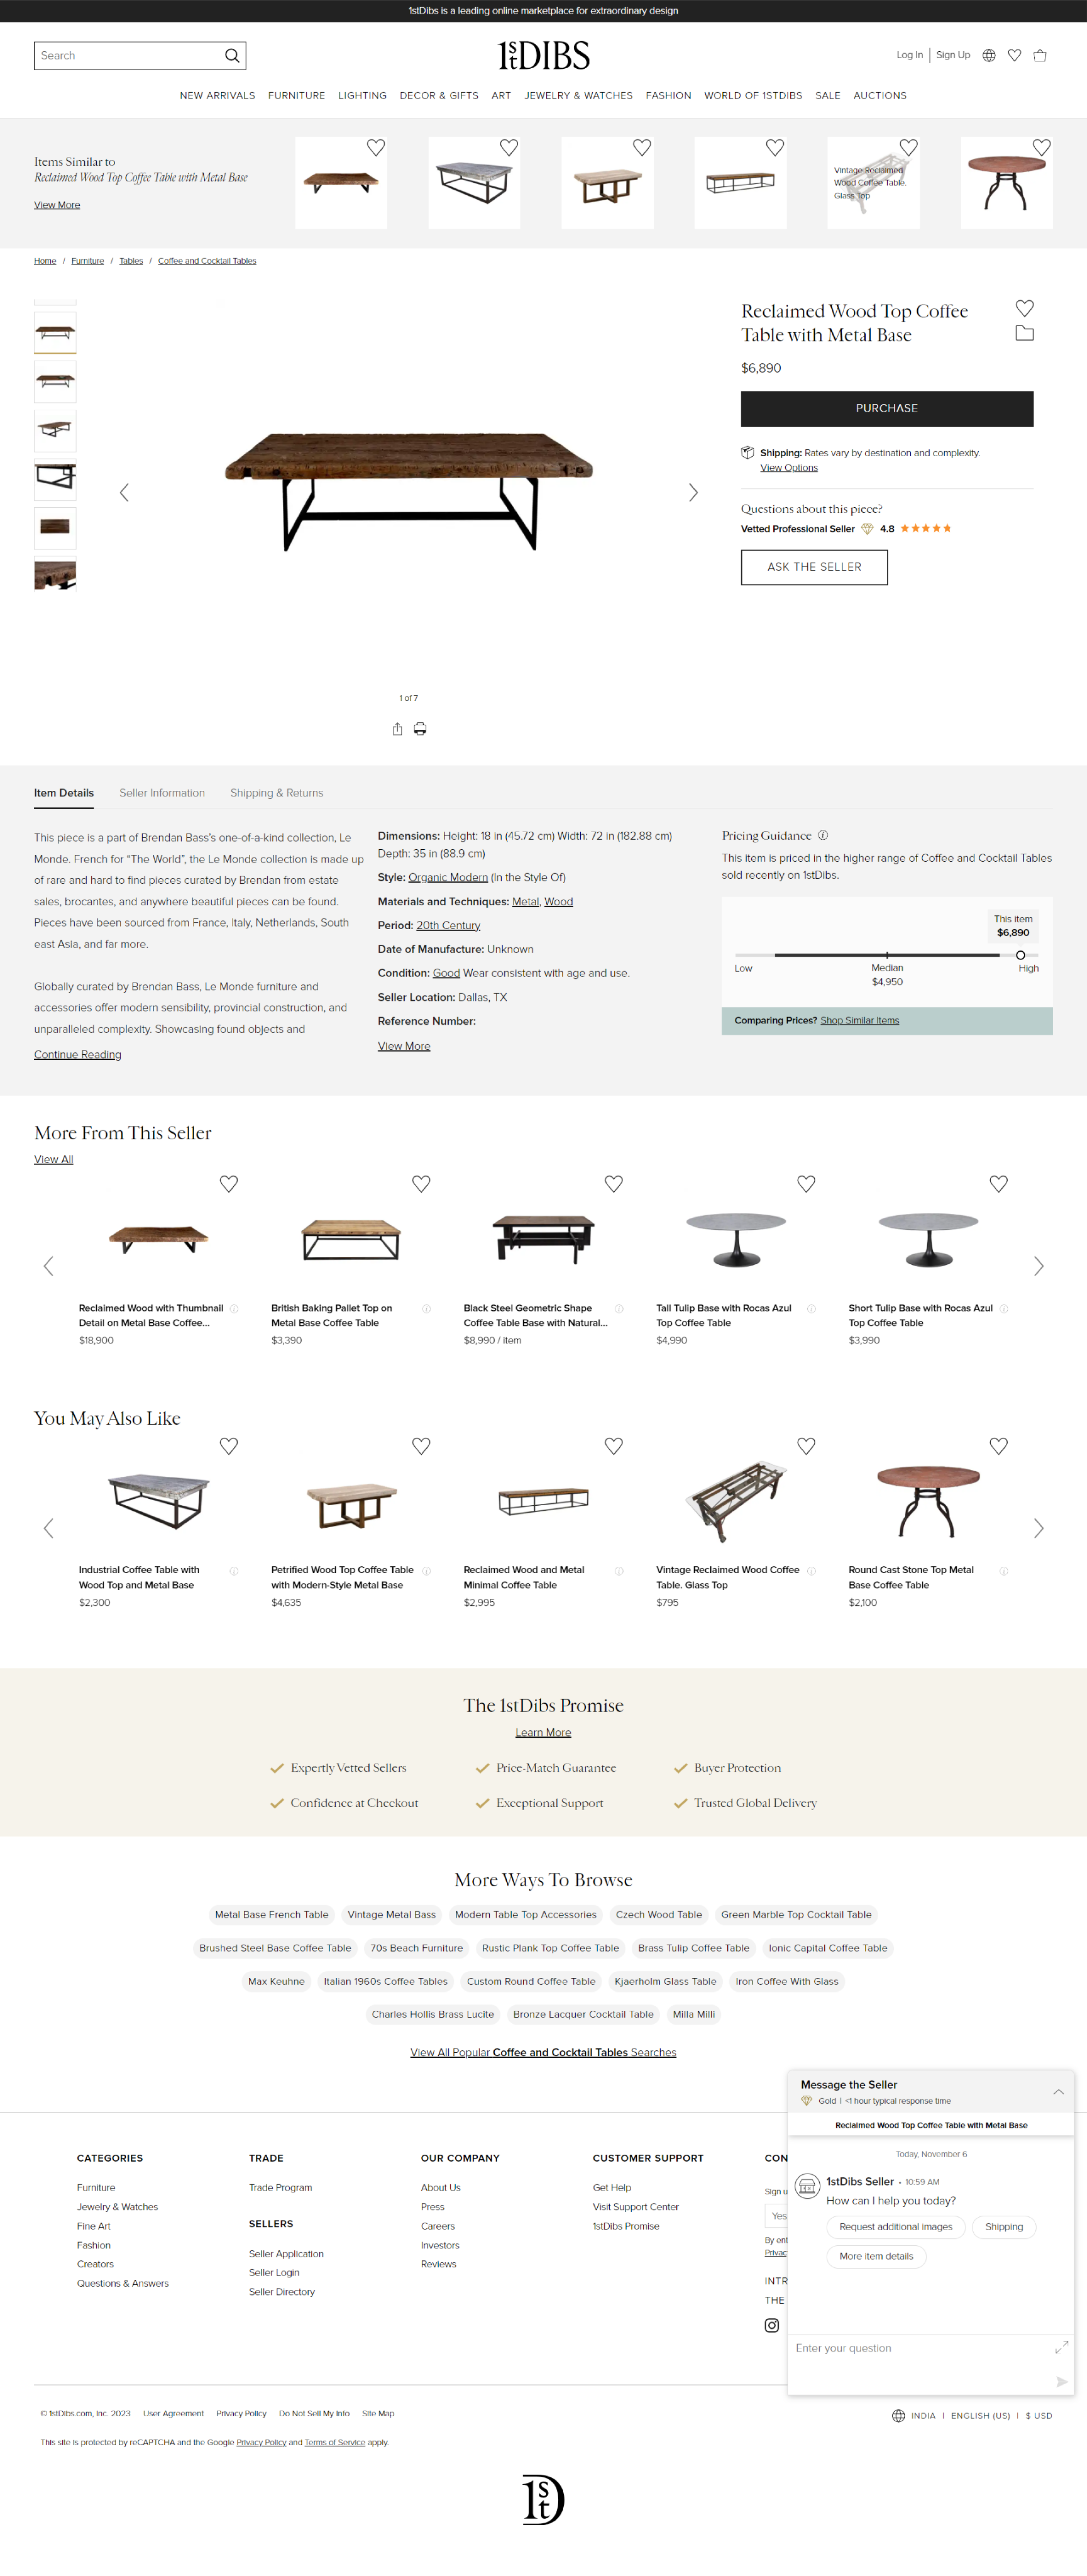Open AUCTIONS navigation item
This screenshot has height=2576, width=1087.
pos(880,96)
